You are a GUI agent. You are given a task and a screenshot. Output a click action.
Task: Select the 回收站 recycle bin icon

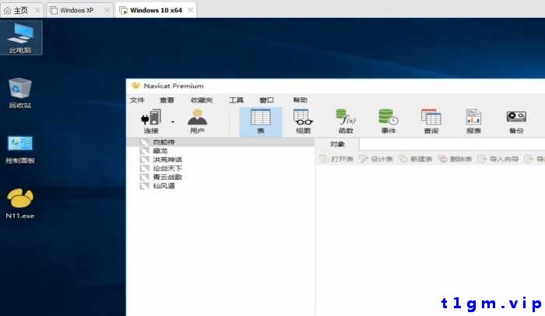pos(20,93)
